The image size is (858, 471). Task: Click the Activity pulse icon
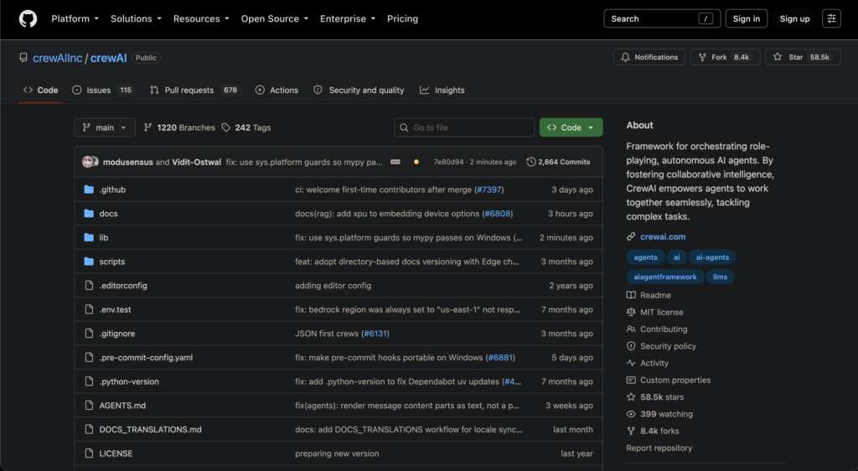click(x=631, y=363)
